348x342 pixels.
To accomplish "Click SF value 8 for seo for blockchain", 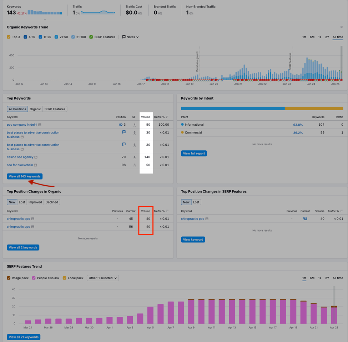I will (135, 165).
